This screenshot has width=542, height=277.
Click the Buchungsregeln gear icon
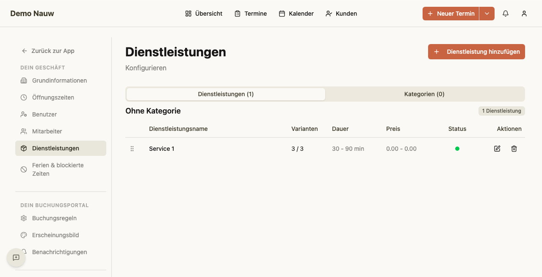(x=24, y=218)
